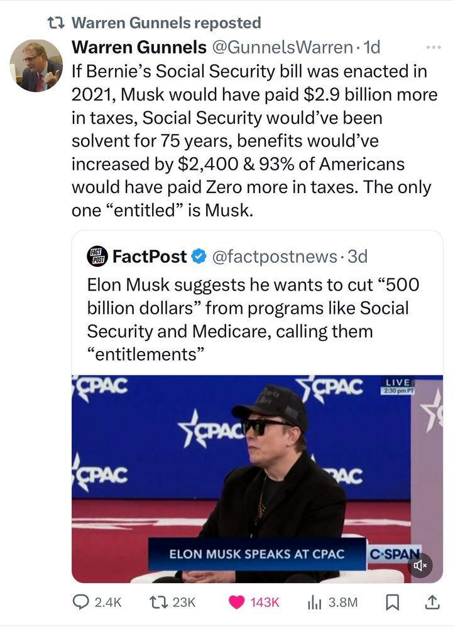Tap the FactPost logo avatar
This screenshot has width=453, height=629.
tap(97, 256)
